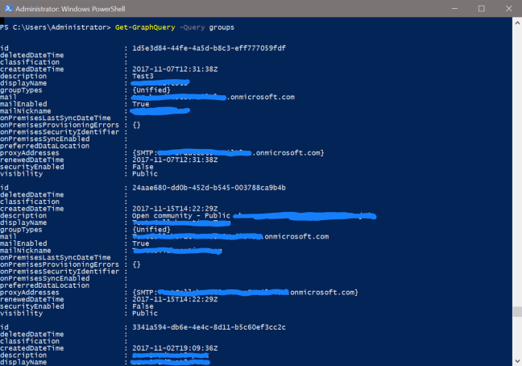The height and width of the screenshot is (366, 522).
Task: Click the "Open community - Public" description text
Action: click(181, 215)
